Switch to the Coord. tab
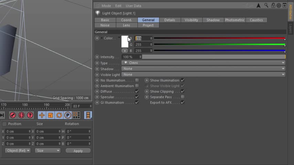Viewport: 294px width, 165px height. point(127,20)
